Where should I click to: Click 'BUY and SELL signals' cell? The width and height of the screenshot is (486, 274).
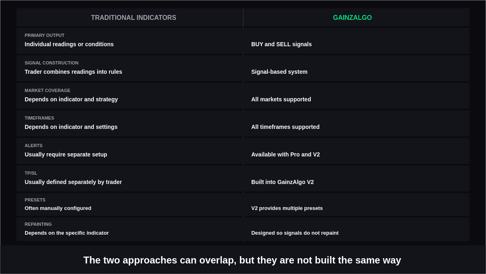pos(282,44)
